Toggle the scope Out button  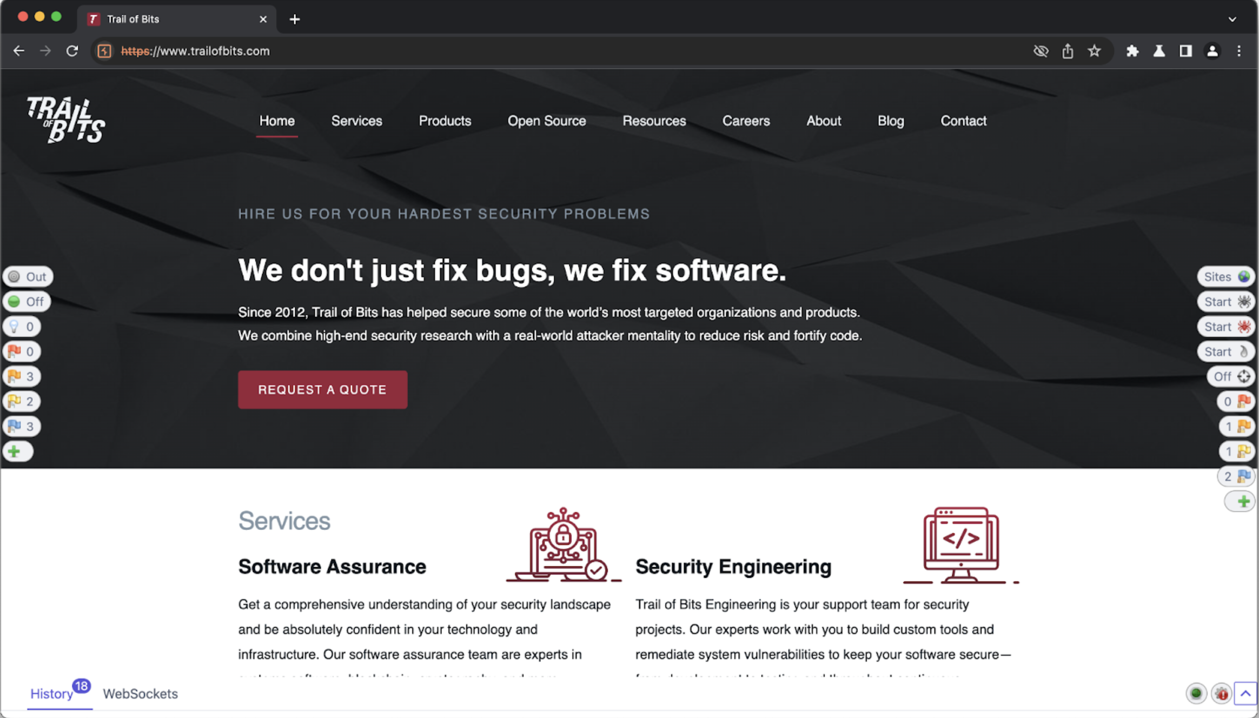click(x=28, y=277)
